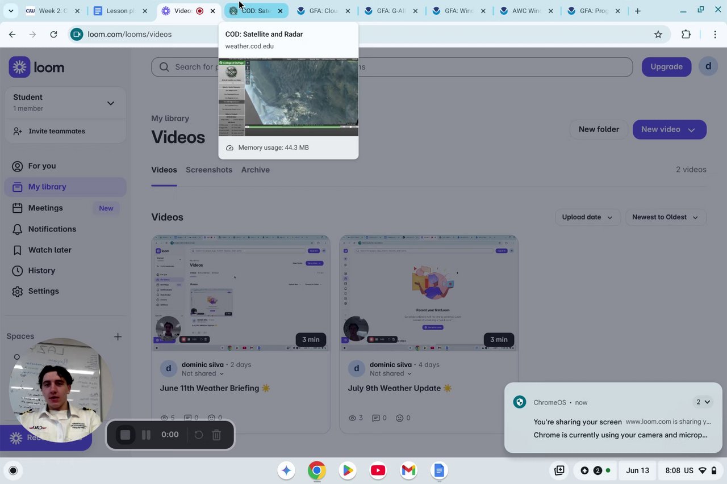
Task: Add a new Space with the plus icon
Action: tap(118, 336)
